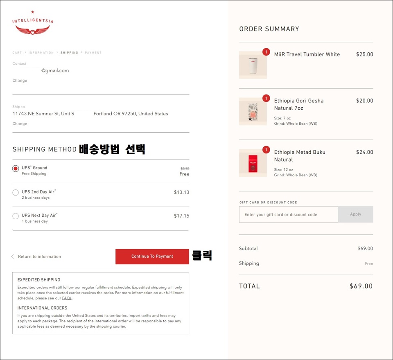Screen dimensions: 393x360
Task: Go to Cart breadcrumb step
Action: [x=17, y=53]
